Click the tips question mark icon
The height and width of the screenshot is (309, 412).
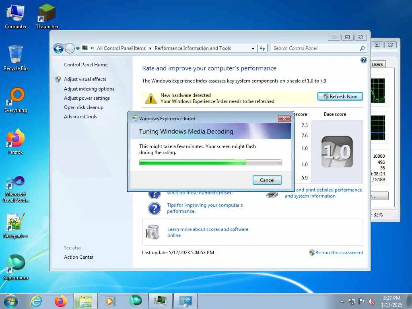(x=154, y=208)
